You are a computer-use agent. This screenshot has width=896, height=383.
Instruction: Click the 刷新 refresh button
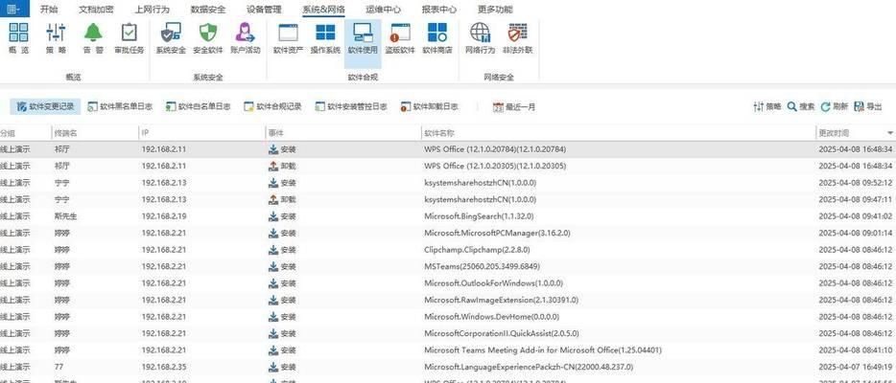tap(835, 106)
